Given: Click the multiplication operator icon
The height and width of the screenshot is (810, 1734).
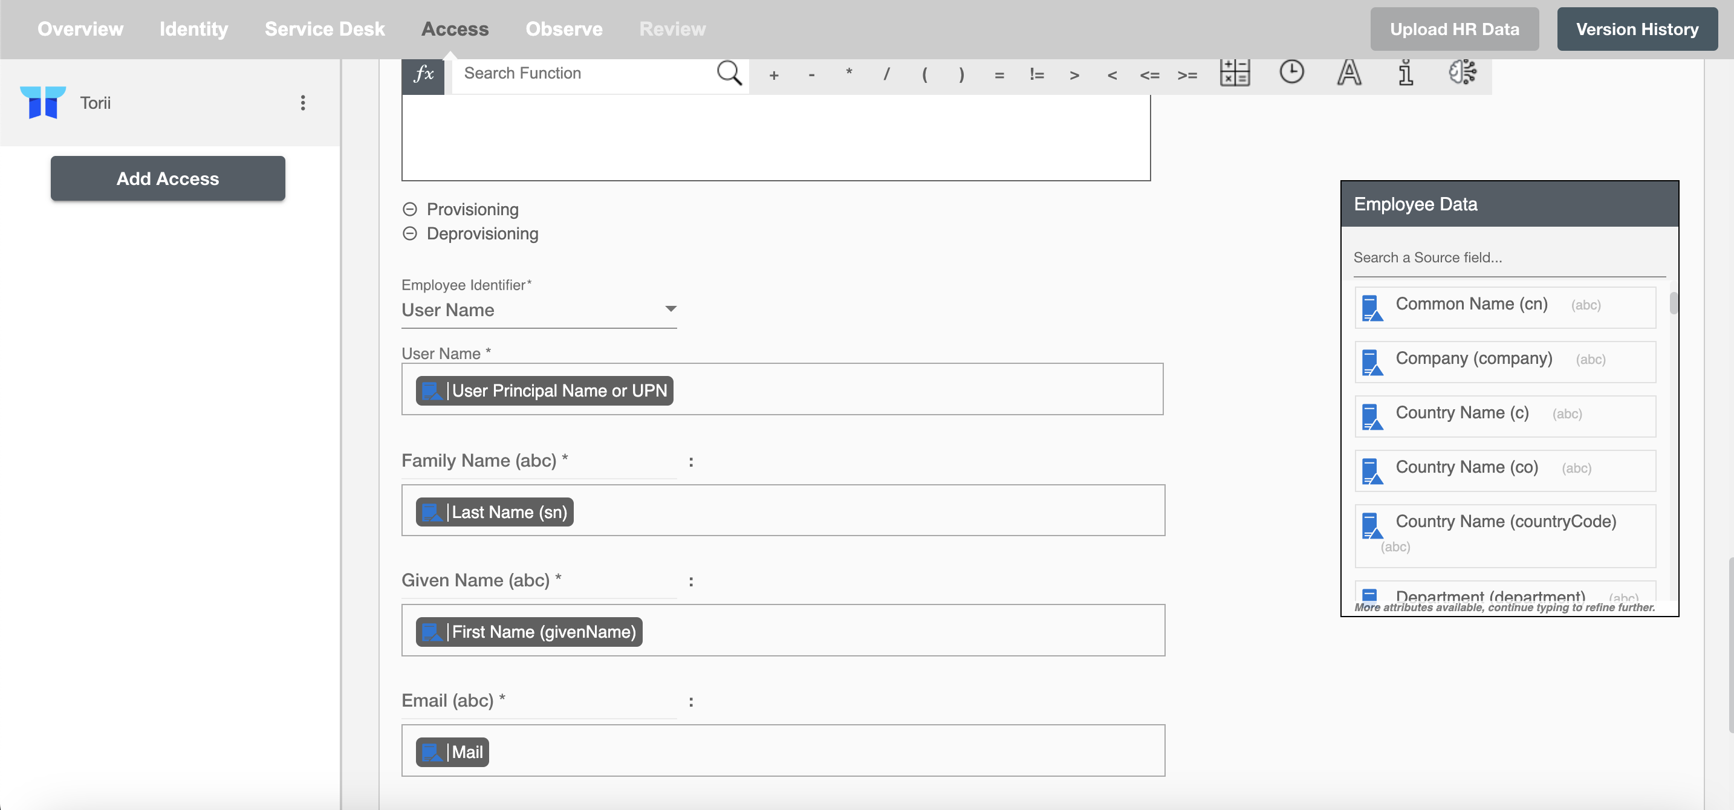Looking at the screenshot, I should coord(848,73).
